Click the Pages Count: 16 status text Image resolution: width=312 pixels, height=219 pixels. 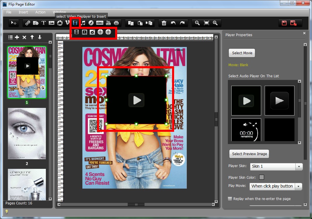(19, 203)
